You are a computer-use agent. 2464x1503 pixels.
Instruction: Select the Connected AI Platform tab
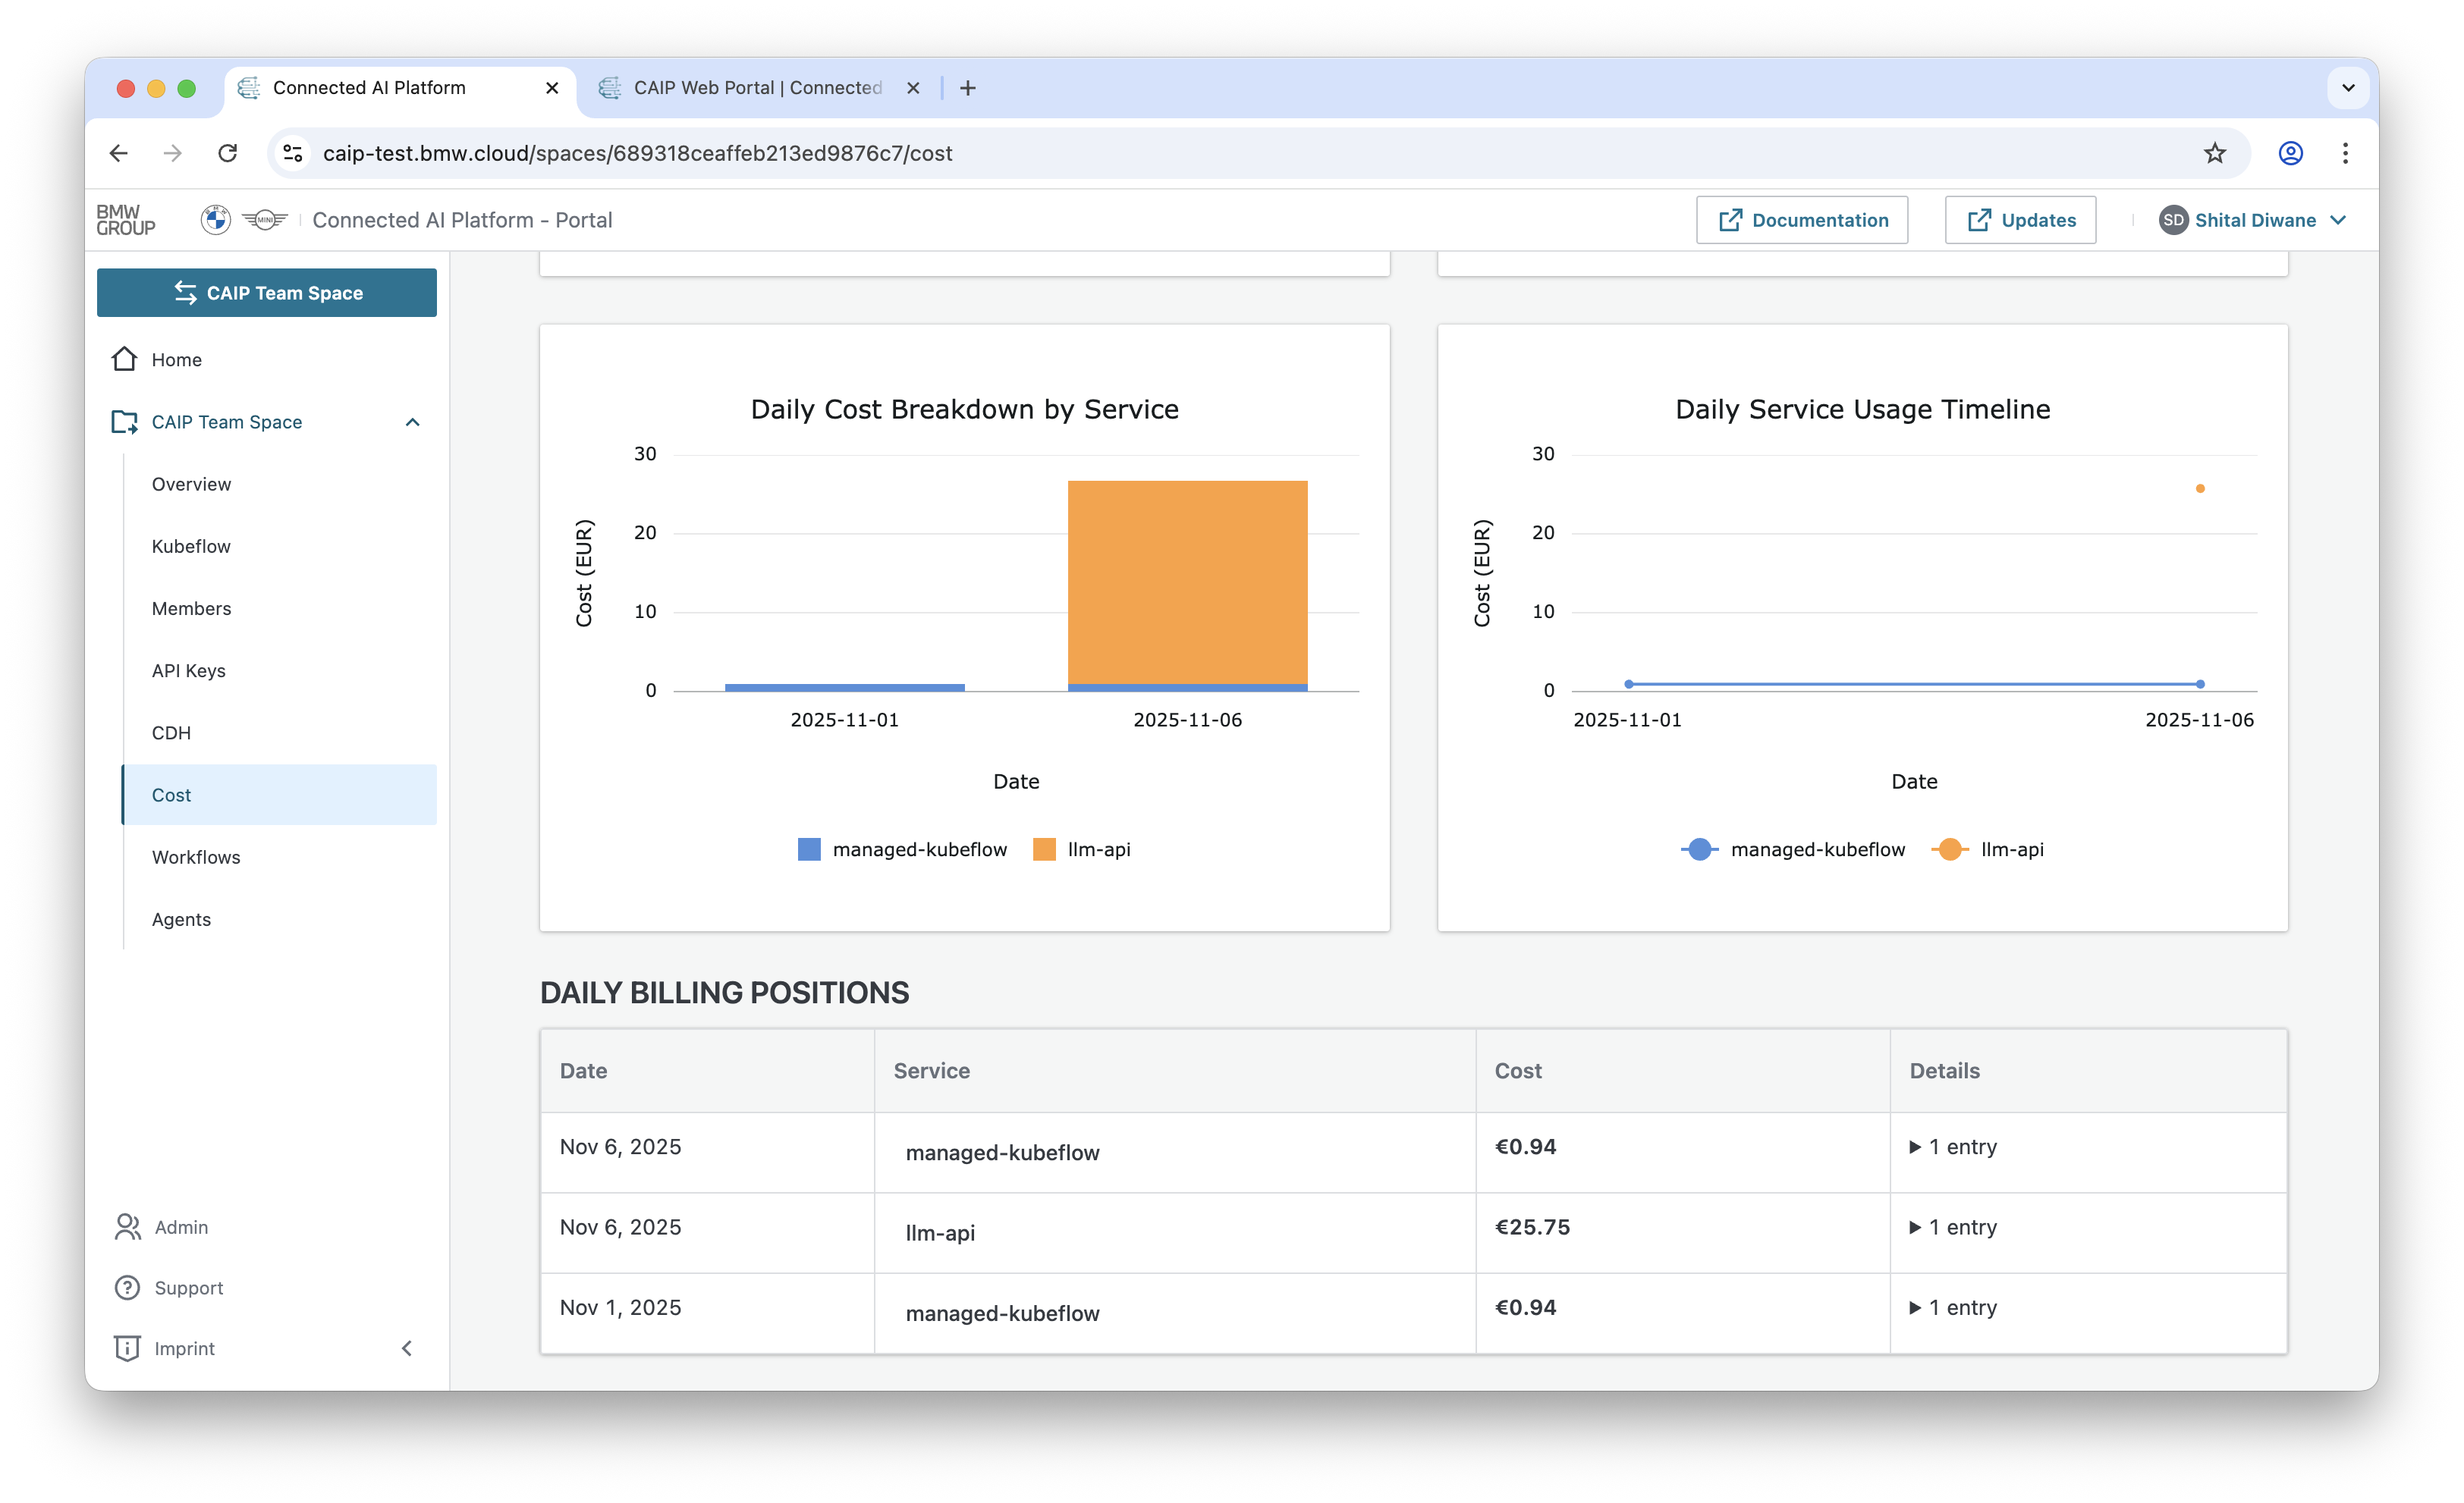pyautogui.click(x=400, y=88)
